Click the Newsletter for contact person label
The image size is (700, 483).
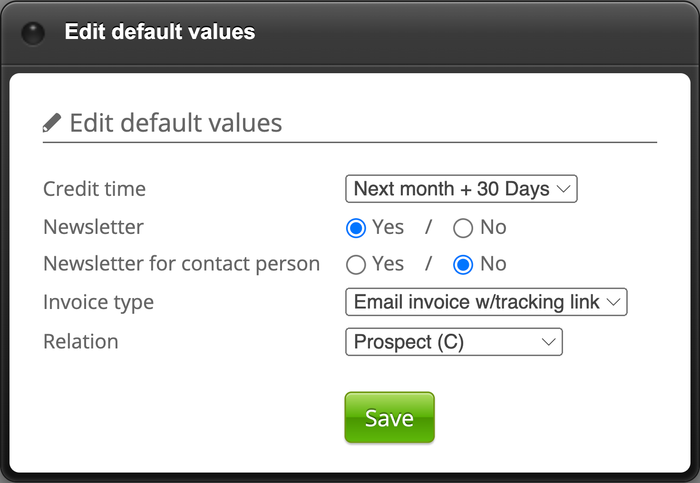pyautogui.click(x=181, y=264)
